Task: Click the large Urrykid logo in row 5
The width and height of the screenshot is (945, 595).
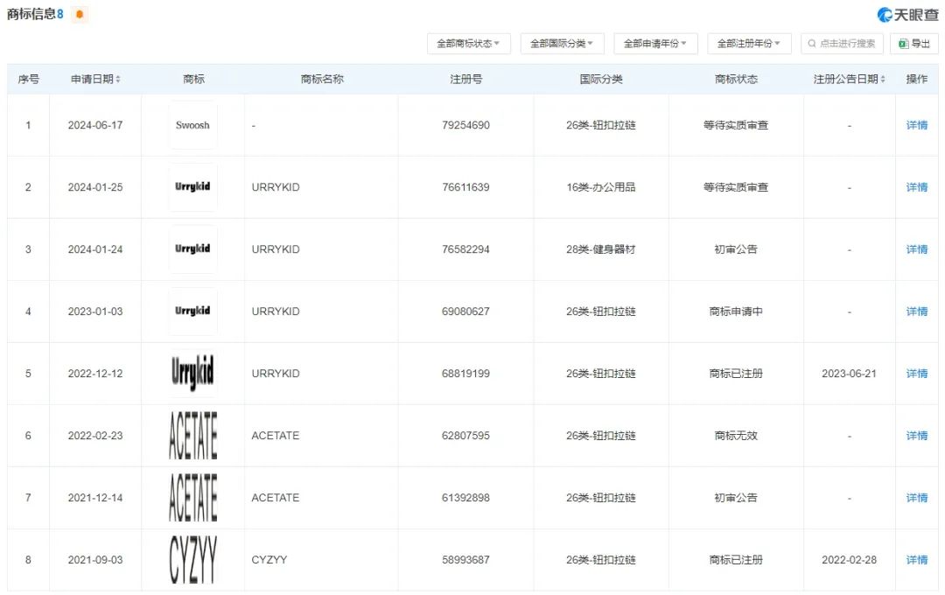Action: pyautogui.click(x=192, y=371)
